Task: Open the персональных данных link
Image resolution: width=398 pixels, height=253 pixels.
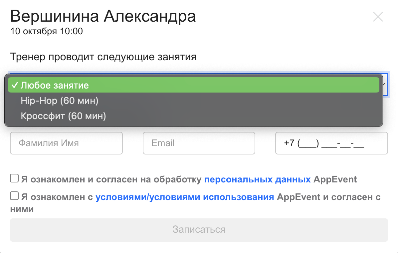Action: tap(258, 180)
